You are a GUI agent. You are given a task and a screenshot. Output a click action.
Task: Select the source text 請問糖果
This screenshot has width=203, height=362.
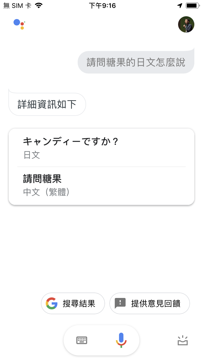click(42, 179)
